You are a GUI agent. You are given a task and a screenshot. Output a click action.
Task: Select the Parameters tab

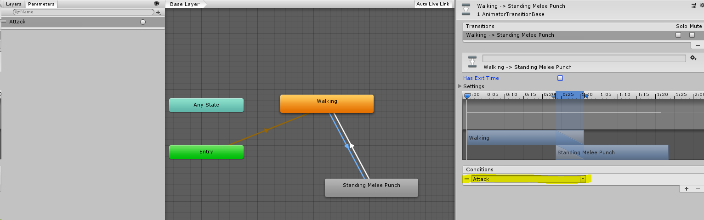click(41, 4)
